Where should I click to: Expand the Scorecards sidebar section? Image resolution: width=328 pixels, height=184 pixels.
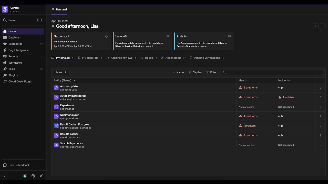41,44
